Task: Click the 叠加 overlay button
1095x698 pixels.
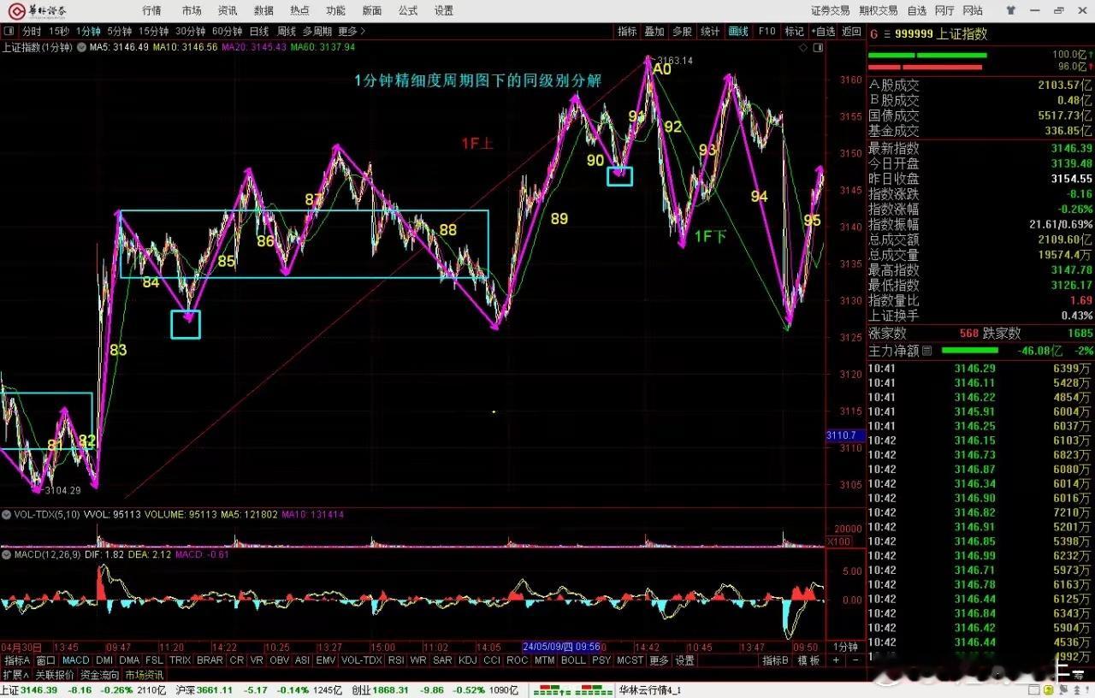Action: coord(654,32)
